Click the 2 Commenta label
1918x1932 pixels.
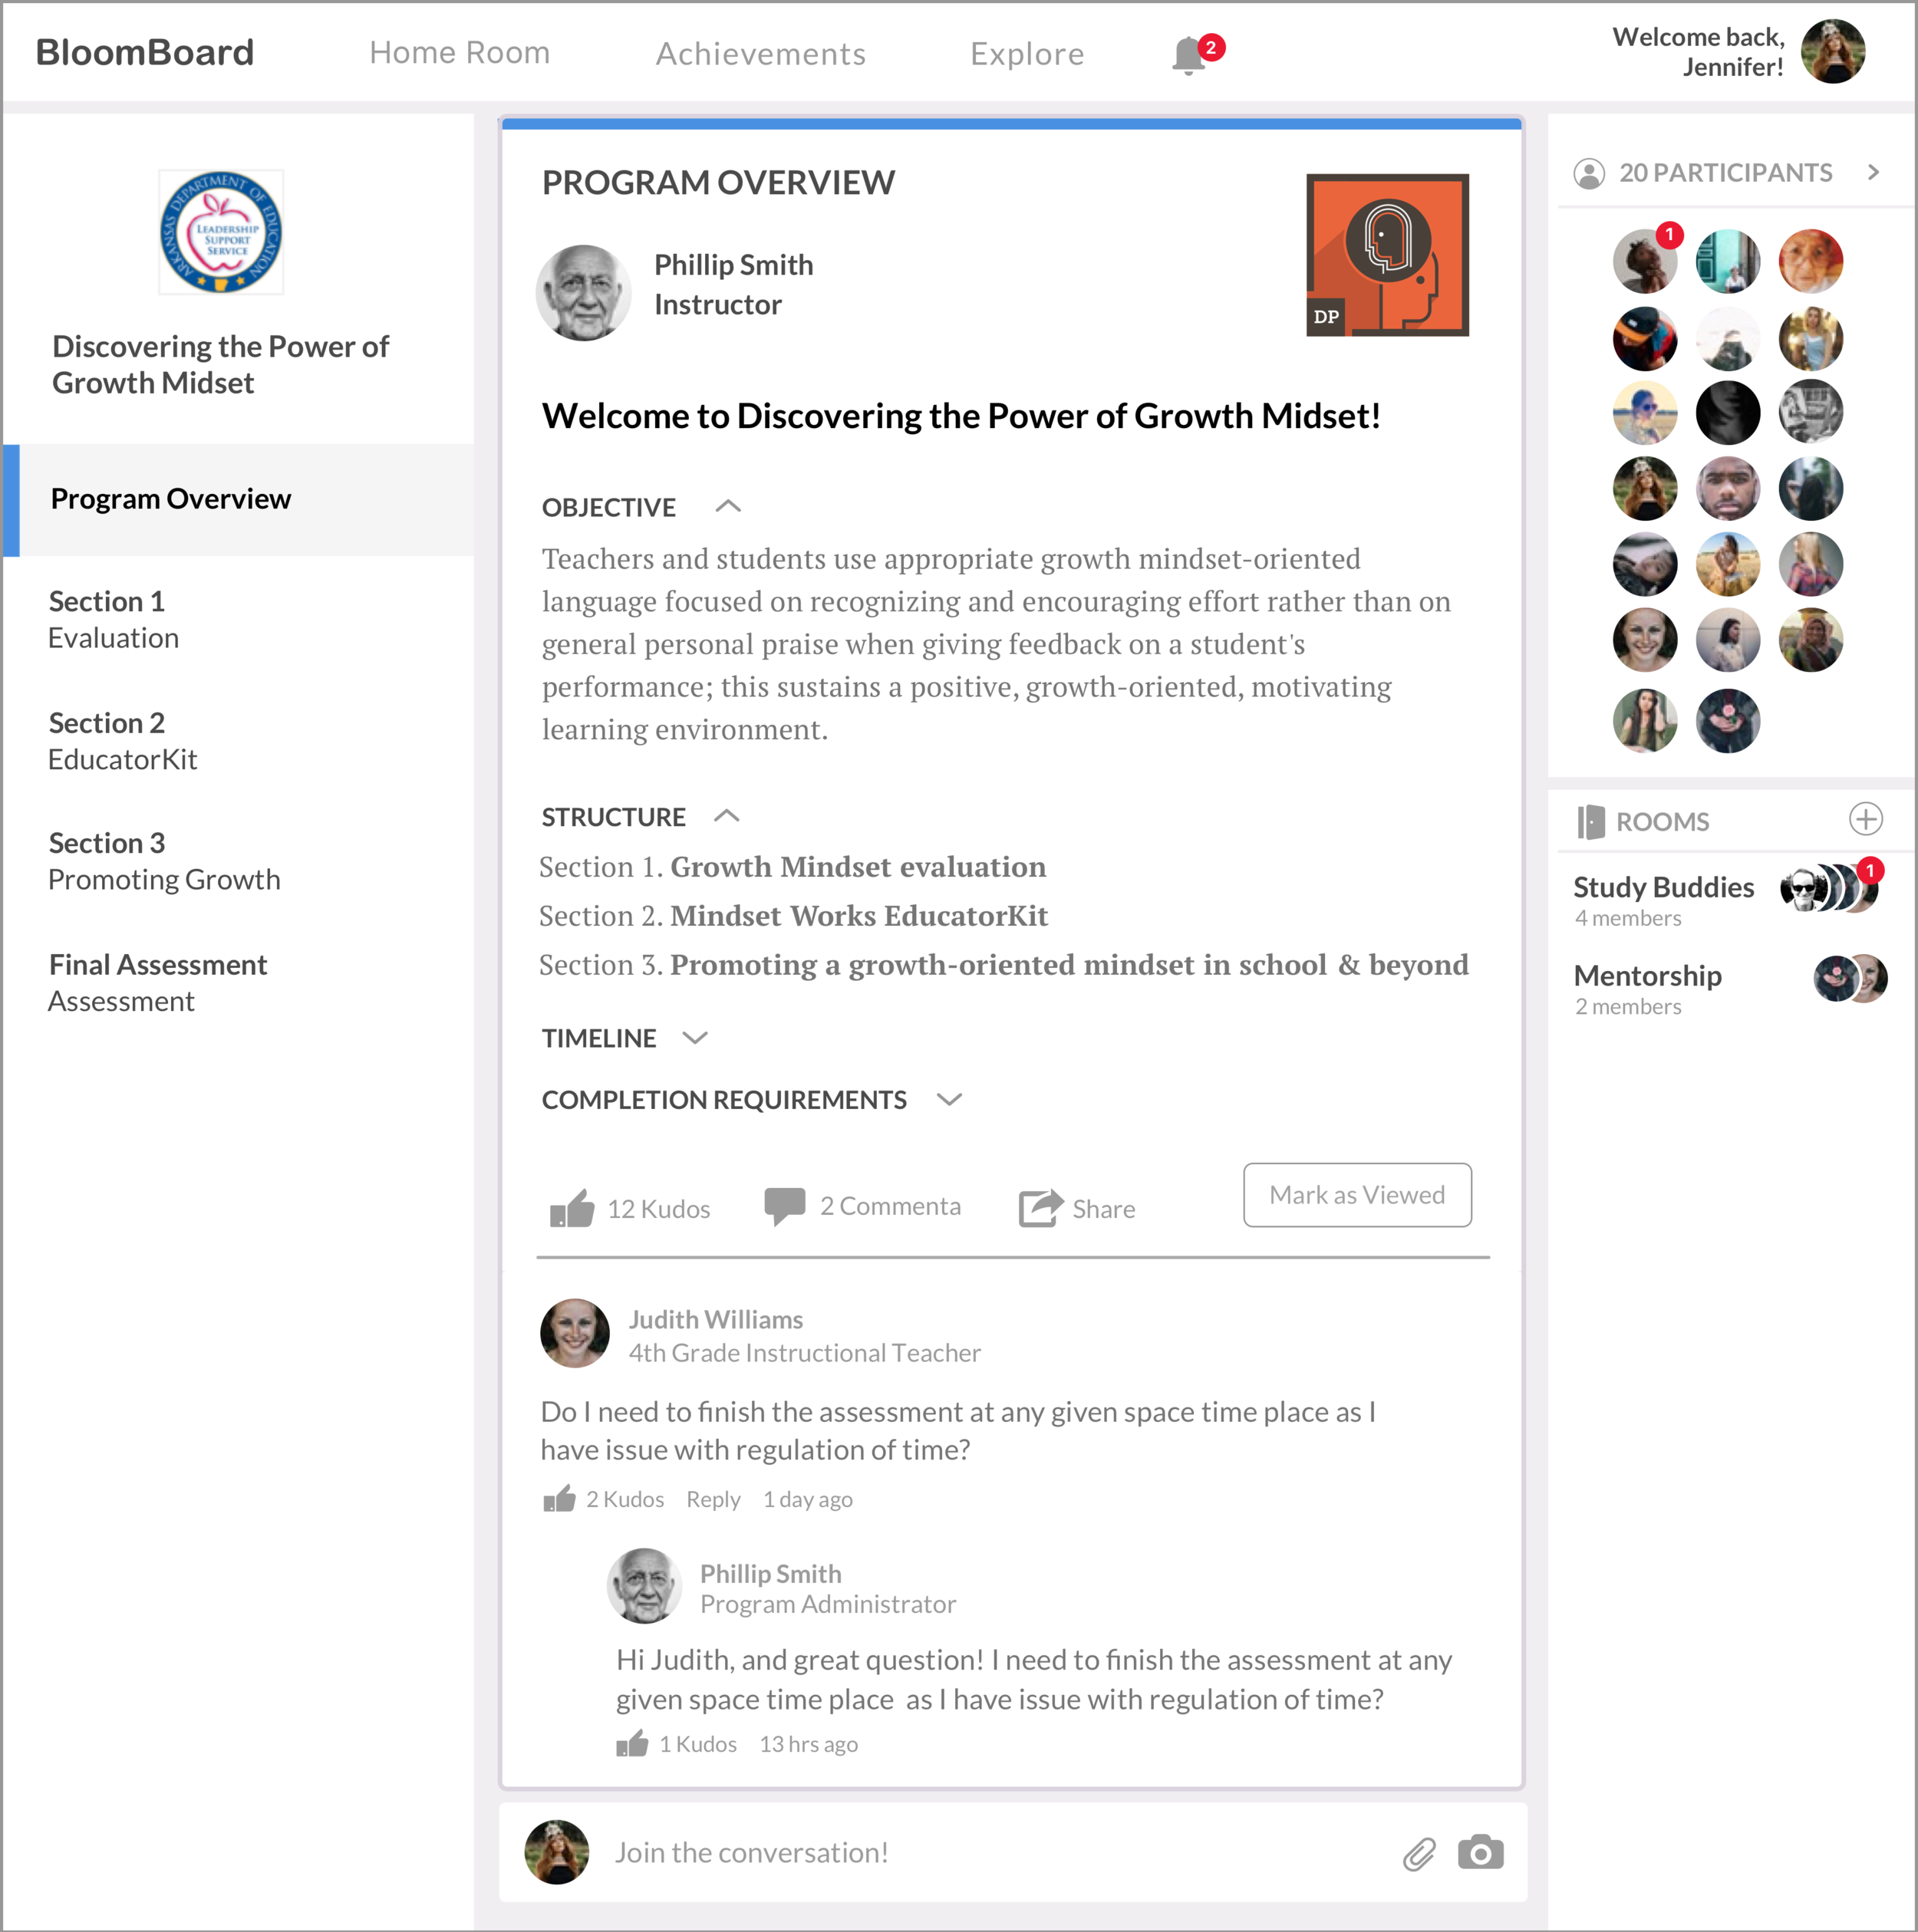pos(891,1206)
